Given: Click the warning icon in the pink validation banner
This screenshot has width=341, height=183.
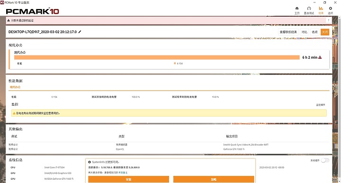Looking at the screenshot, I should click(9, 20).
